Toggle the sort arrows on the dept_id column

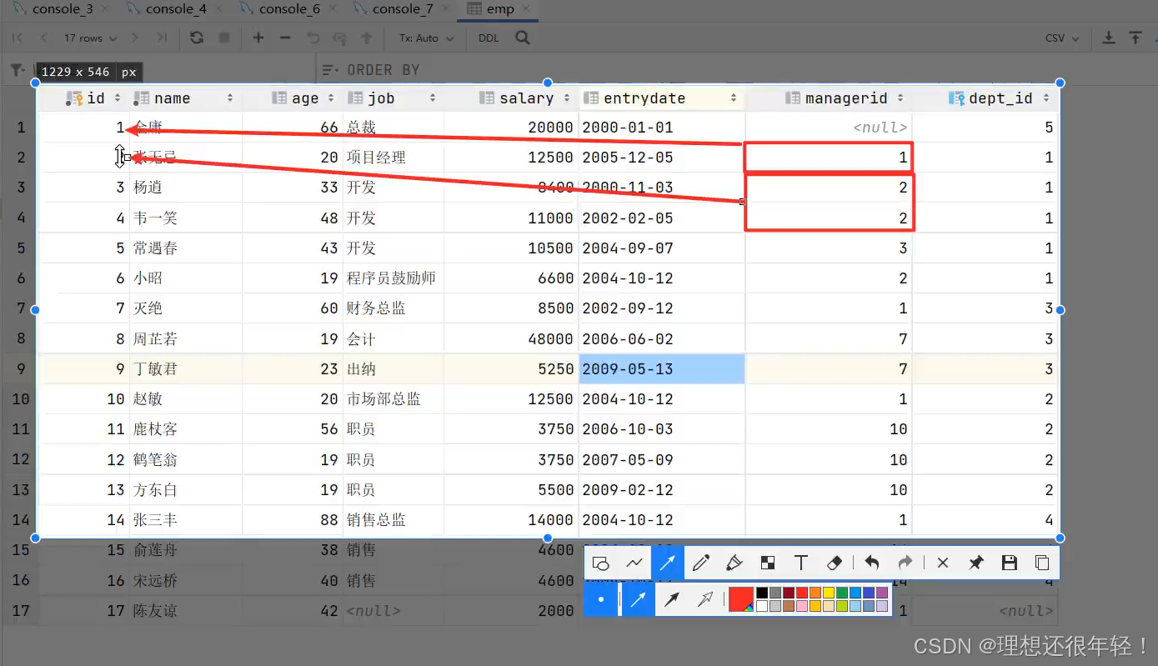pyautogui.click(x=1045, y=98)
